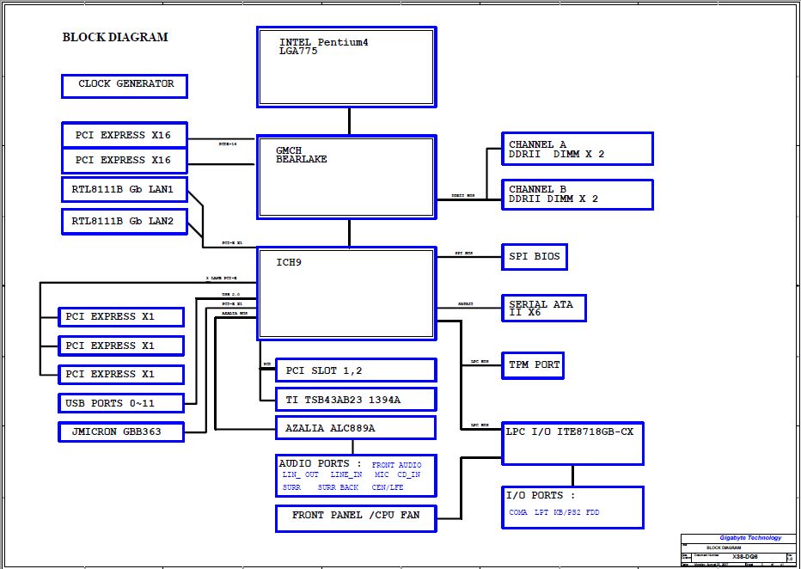Select the RTL8111B Gb LAN2 block
The image size is (801, 569).
pos(125,222)
